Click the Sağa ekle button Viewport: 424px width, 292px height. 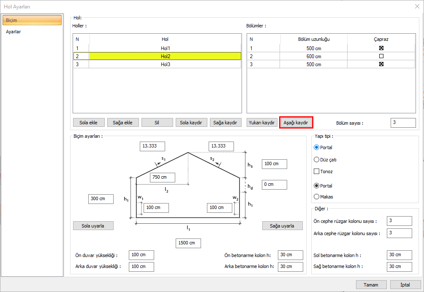click(x=122, y=123)
